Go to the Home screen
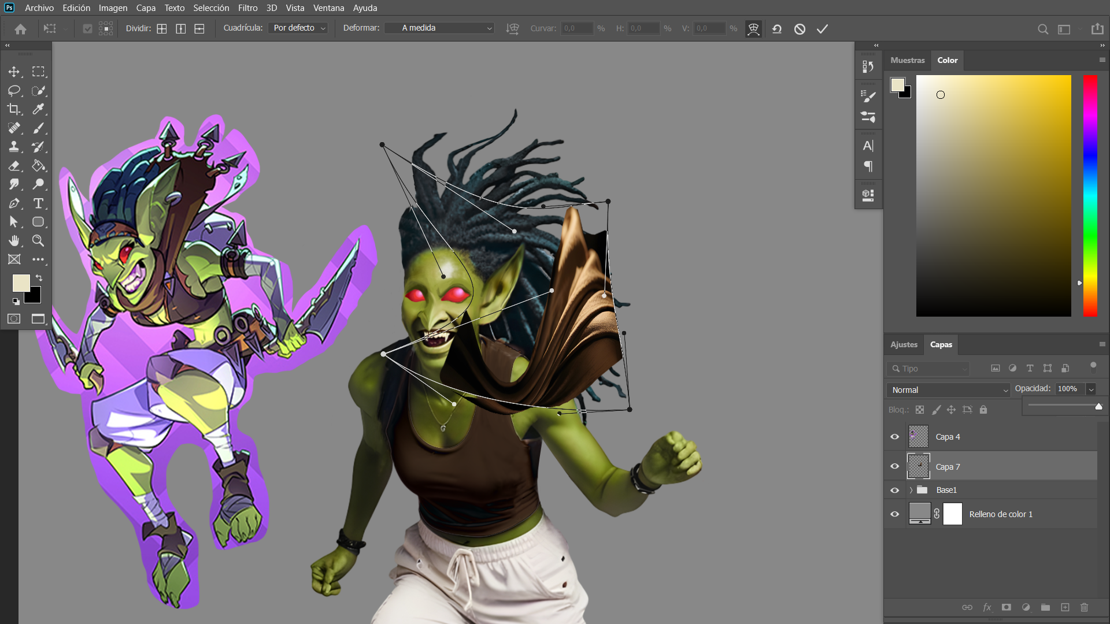The height and width of the screenshot is (624, 1110). (21, 28)
